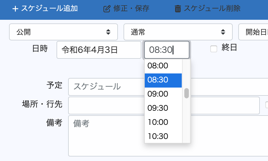
Task: Pick 09:00 in the time dropdown list
Action: (x=163, y=94)
